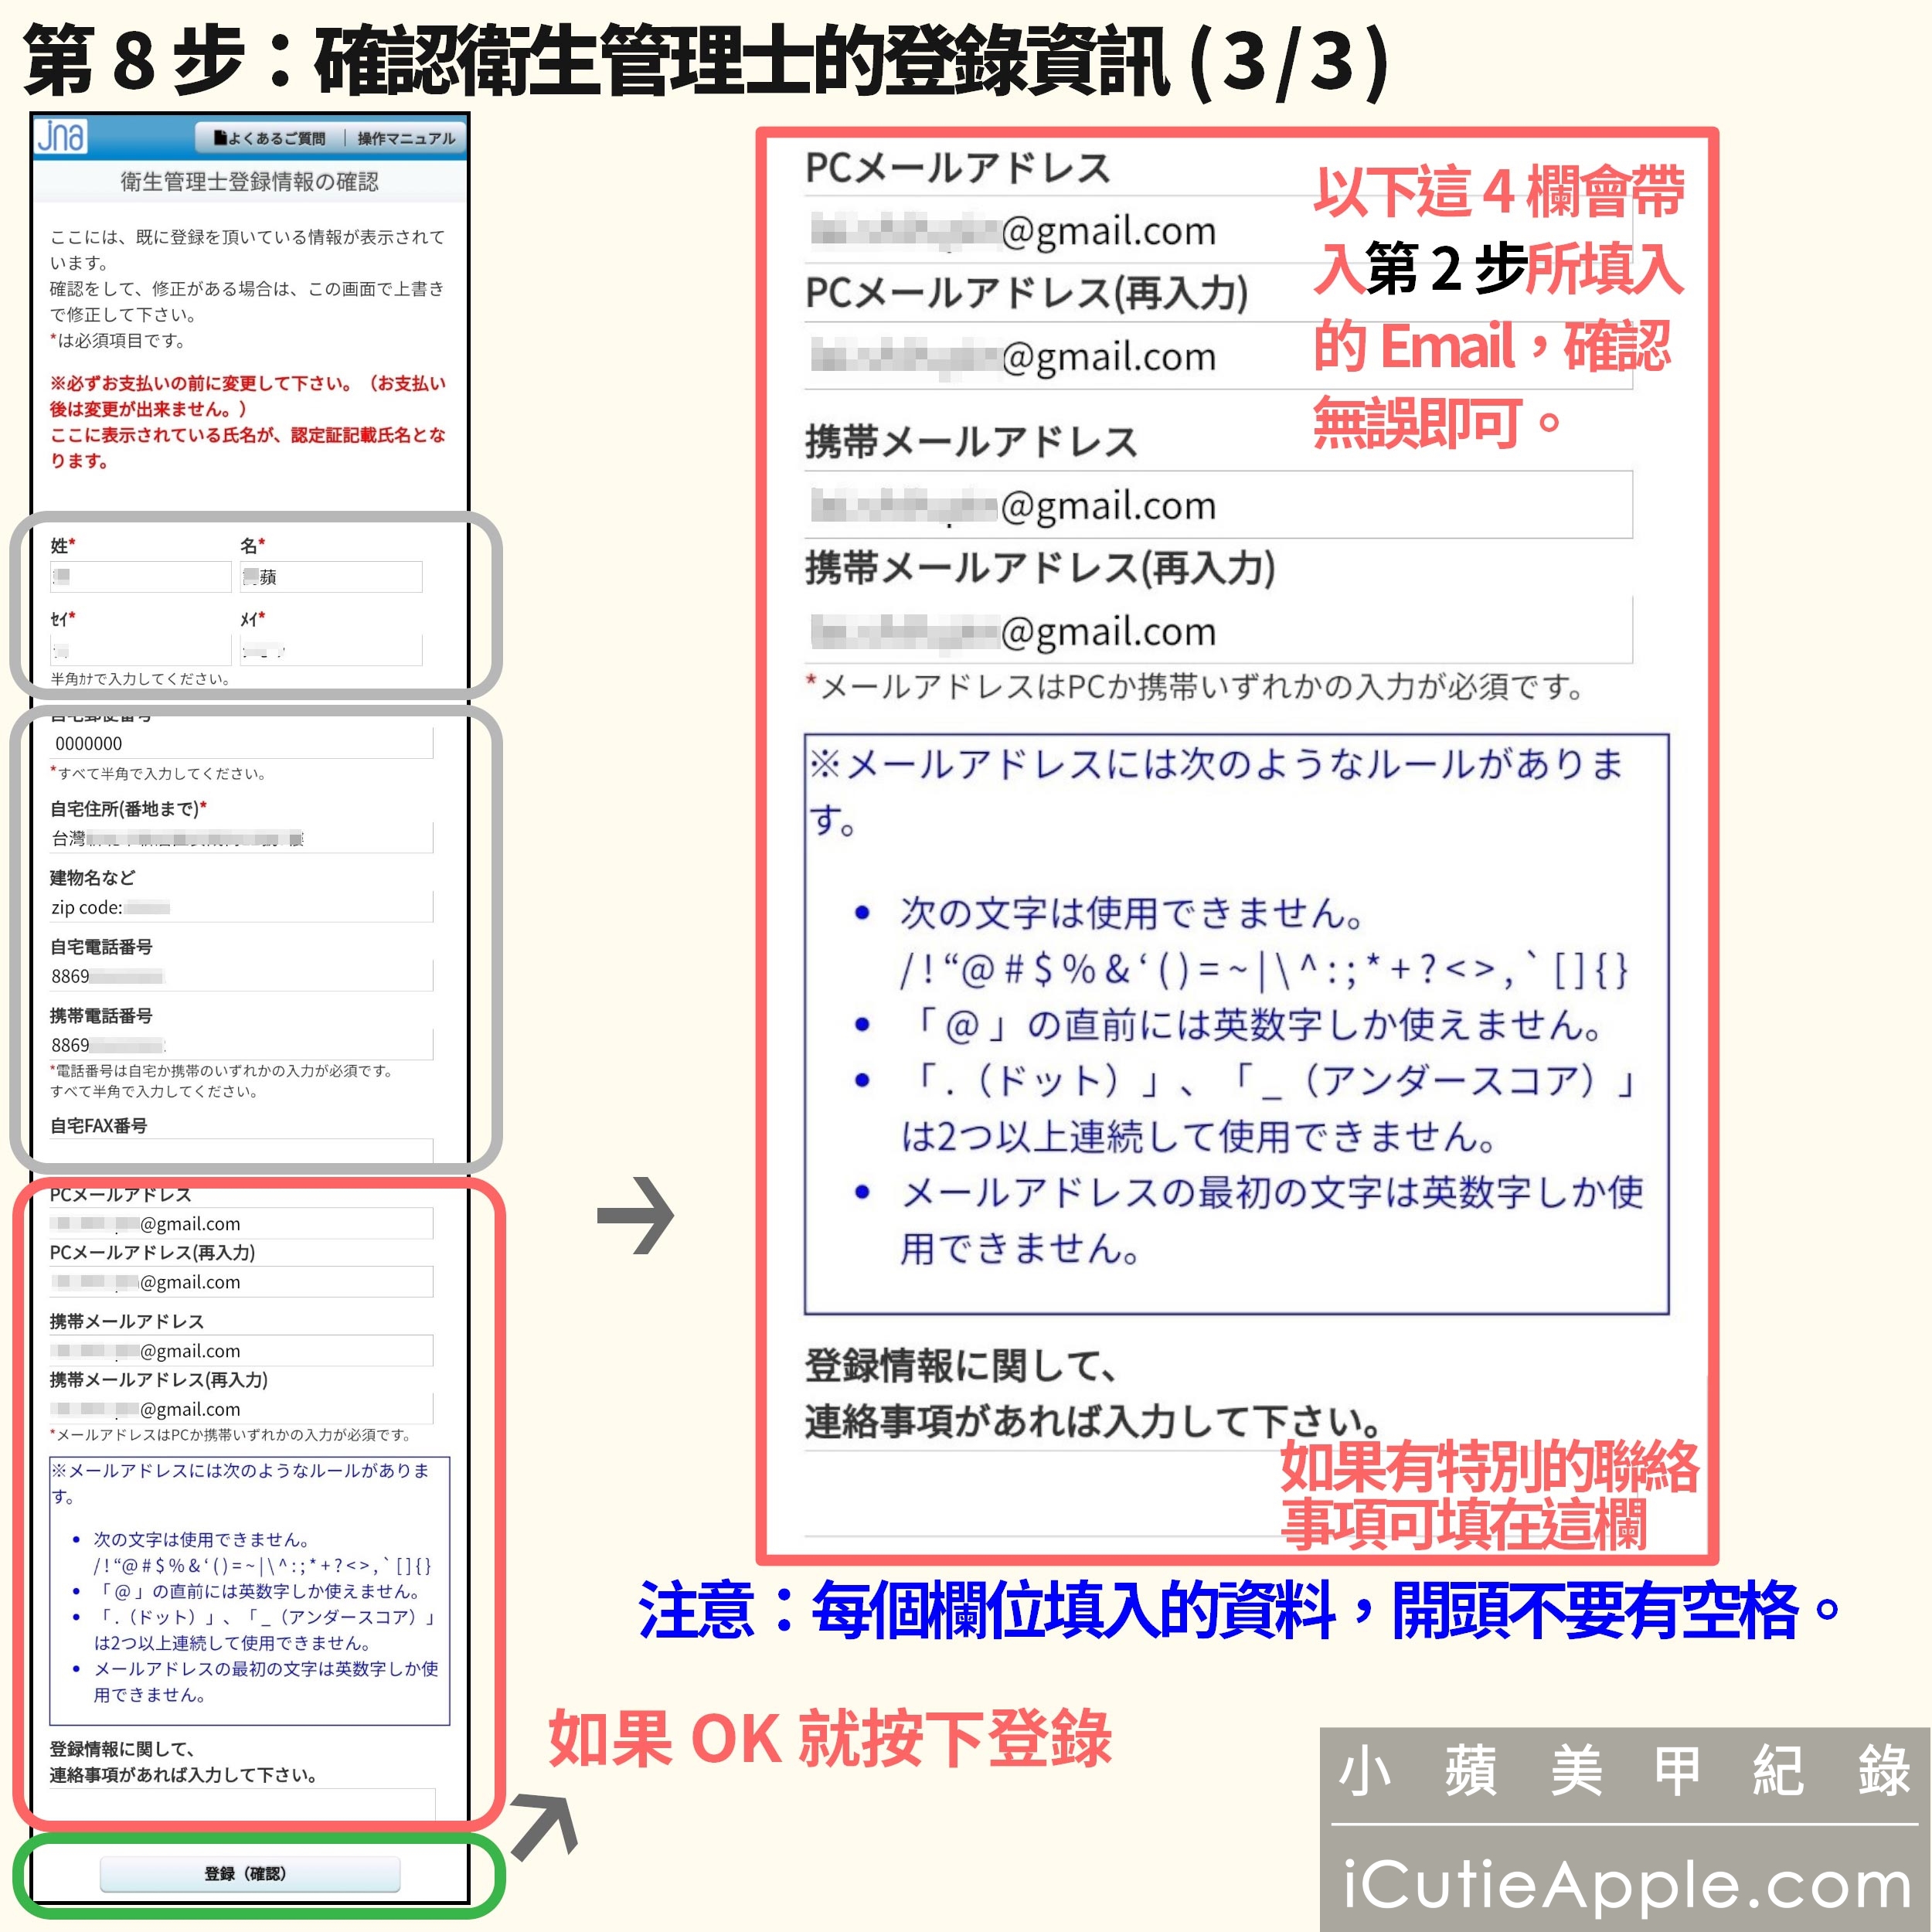Click the 自宅住所(番地まで) address field
The height and width of the screenshot is (1932, 1932).
[x=241, y=838]
